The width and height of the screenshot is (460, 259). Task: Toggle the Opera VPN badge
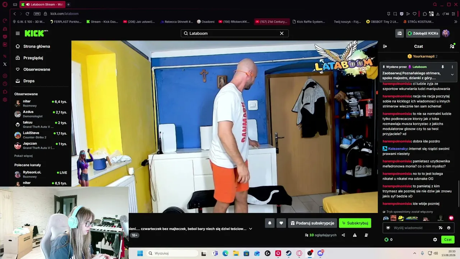37,14
